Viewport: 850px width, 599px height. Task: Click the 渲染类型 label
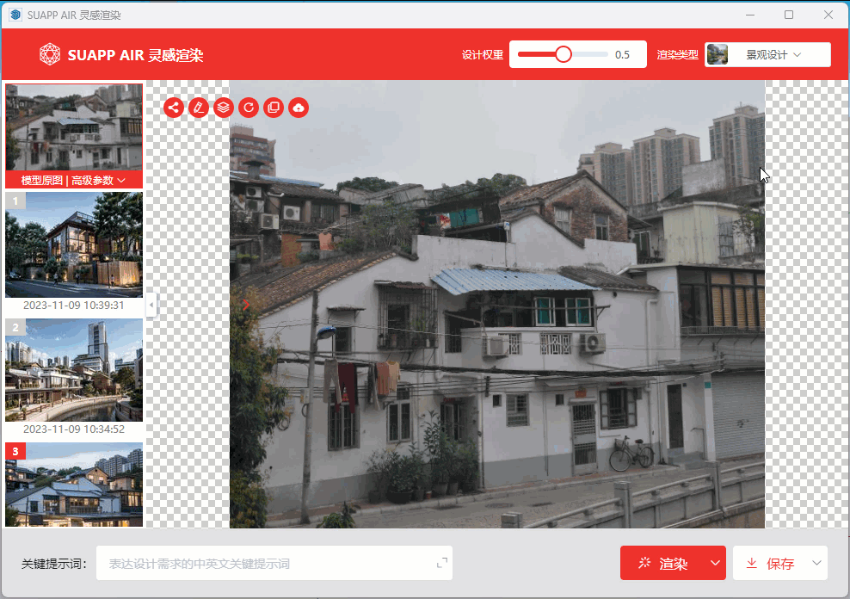click(678, 55)
